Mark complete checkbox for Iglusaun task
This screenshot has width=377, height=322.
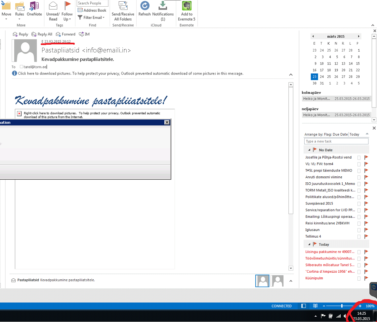click(359, 230)
